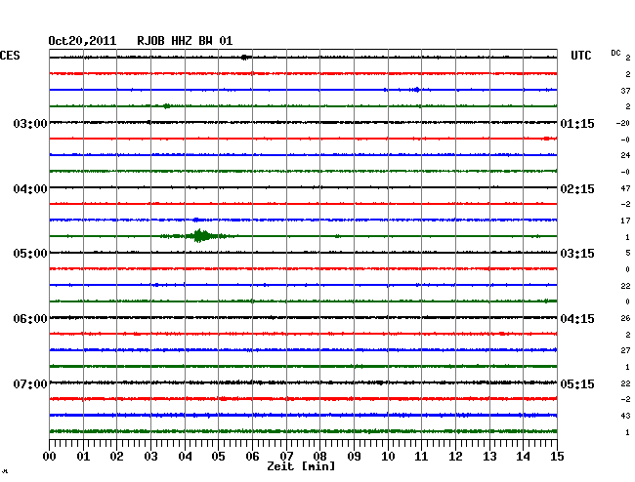Click the large green seismic event burst
Image resolution: width=635 pixels, height=482 pixels.
click(x=199, y=236)
